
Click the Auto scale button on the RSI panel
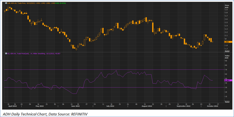[x=227, y=102]
